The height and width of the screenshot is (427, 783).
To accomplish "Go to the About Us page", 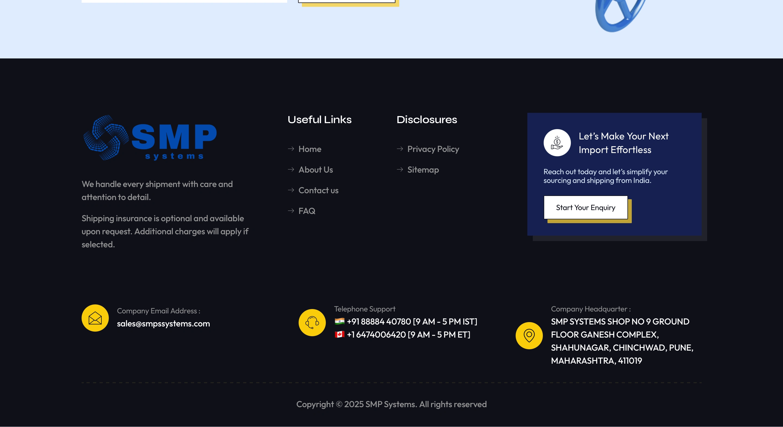I will click(x=315, y=170).
